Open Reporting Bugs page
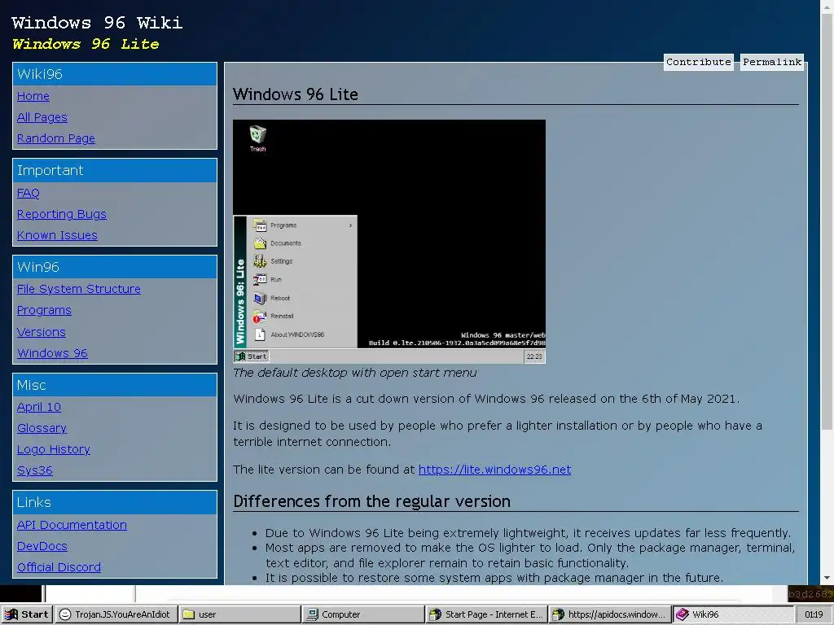834x625 pixels. 62,214
